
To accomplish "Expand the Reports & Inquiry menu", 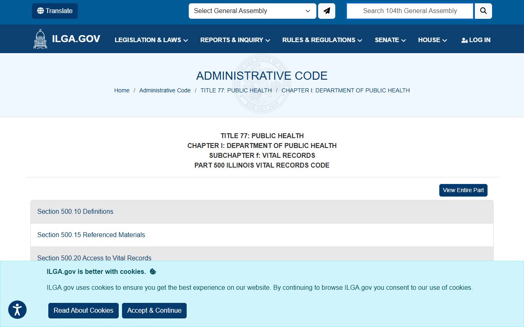I will [x=235, y=40].
